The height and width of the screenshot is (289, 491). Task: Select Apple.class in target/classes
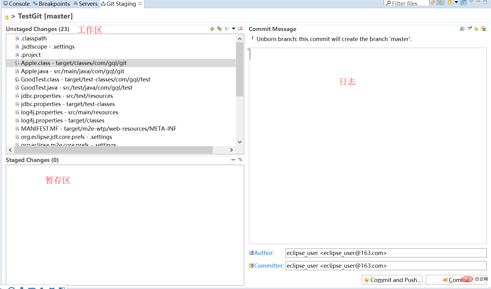(x=121, y=63)
